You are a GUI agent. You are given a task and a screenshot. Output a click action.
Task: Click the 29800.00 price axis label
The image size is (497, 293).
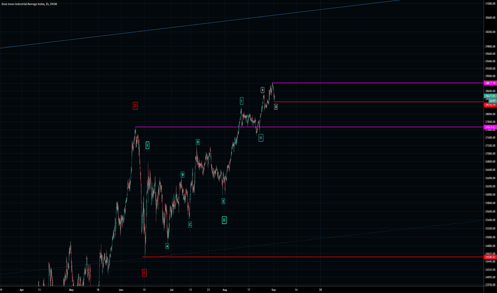[x=491, y=46]
